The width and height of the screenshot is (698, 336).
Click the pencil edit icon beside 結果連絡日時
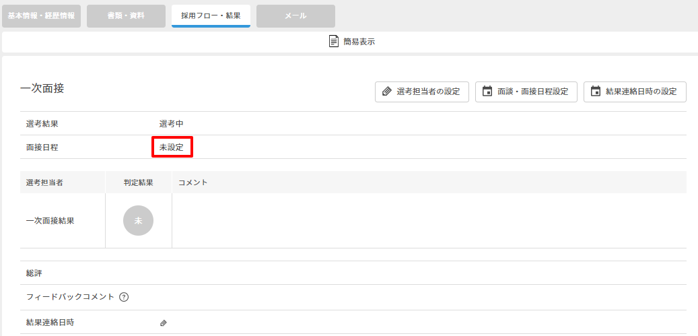164,323
